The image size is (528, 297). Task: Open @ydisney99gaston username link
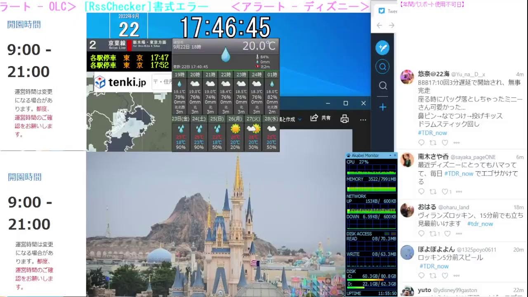tap(455, 290)
